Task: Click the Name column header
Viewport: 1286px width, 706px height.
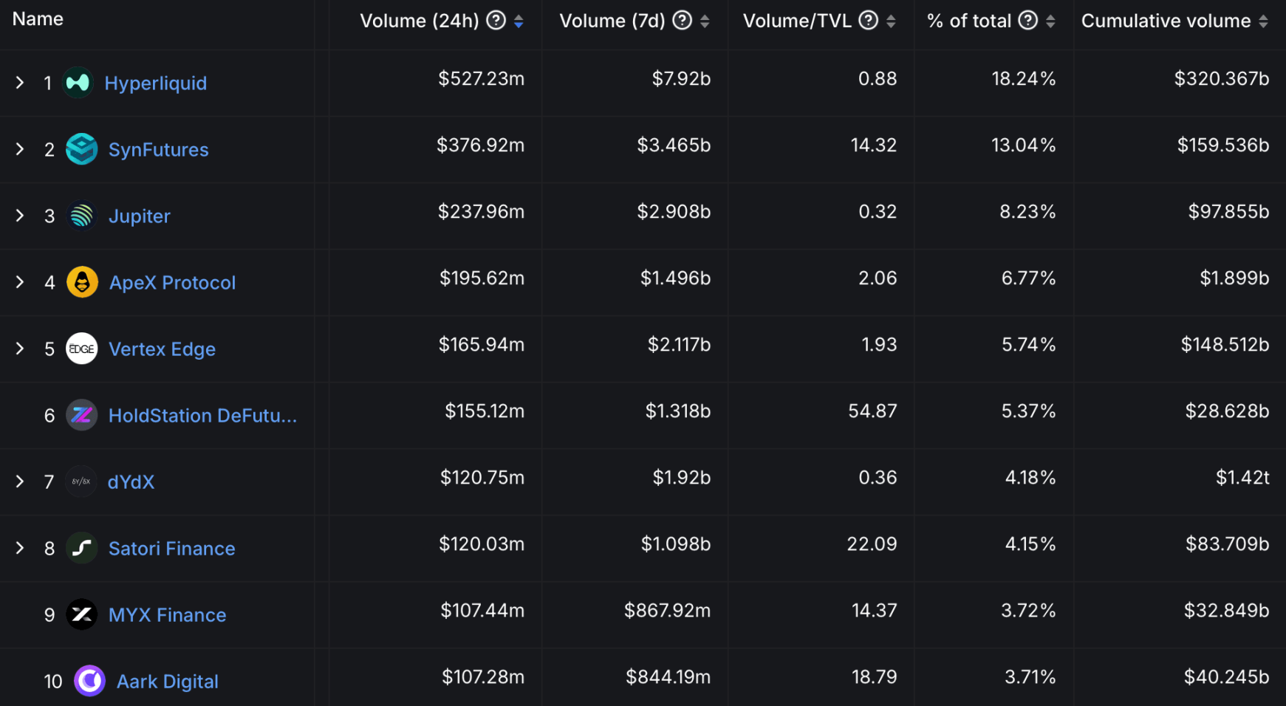Action: point(38,19)
